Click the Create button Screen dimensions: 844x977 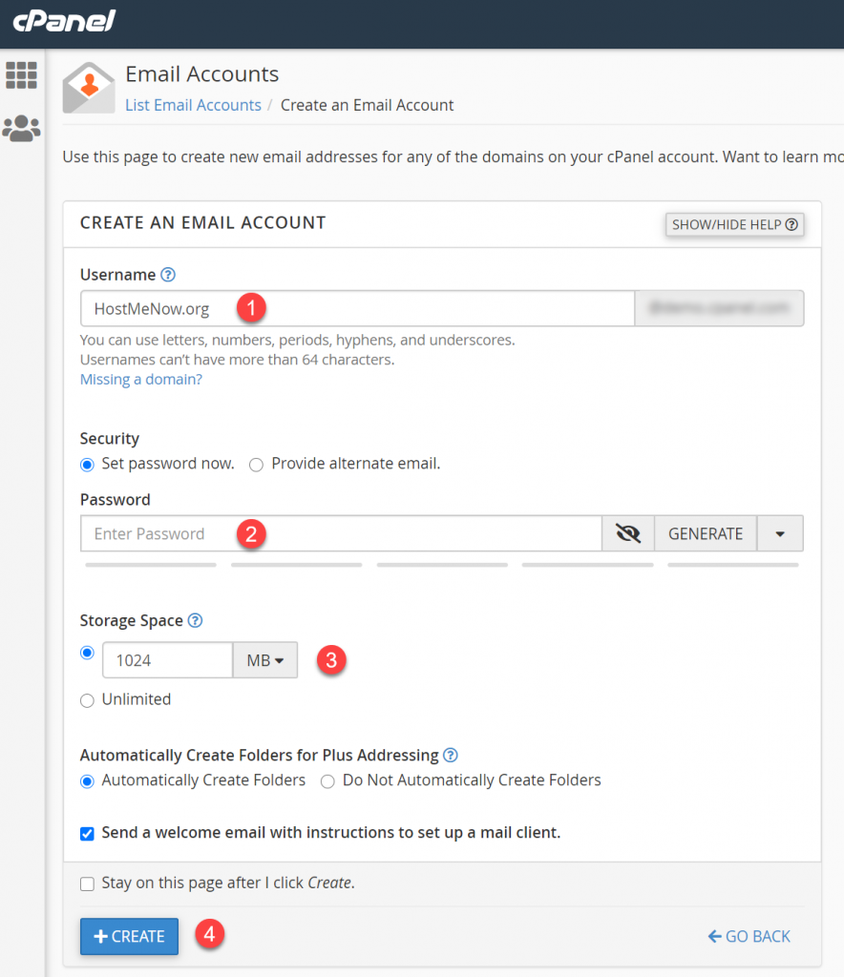(129, 936)
